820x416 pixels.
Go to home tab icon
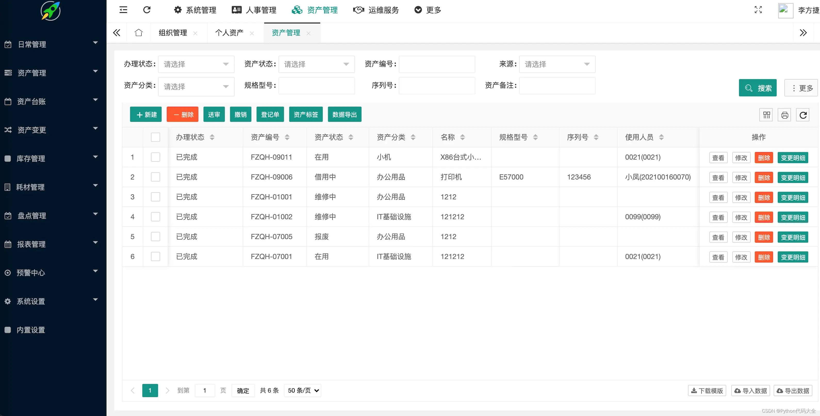pyautogui.click(x=138, y=33)
